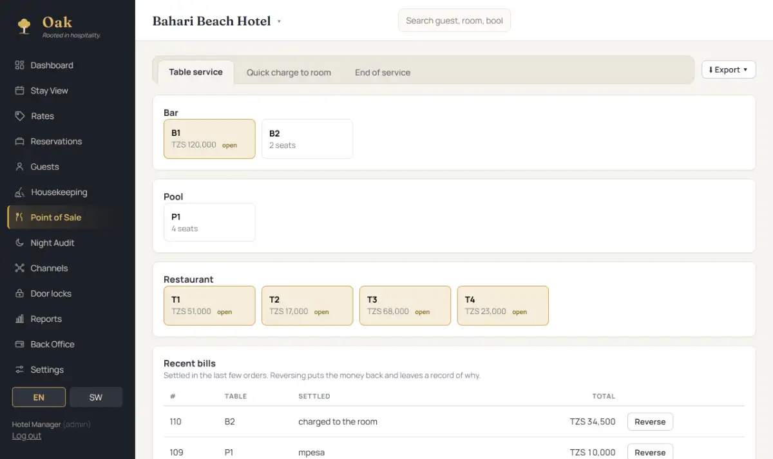Viewport: 773px width, 459px height.
Task: Click the Point of Sale cutlery icon
Action: pyautogui.click(x=19, y=218)
